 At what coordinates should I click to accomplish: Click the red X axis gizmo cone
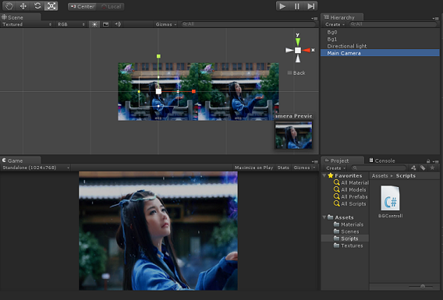point(307,50)
